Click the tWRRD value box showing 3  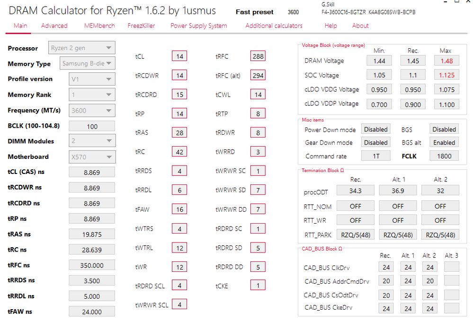tap(258, 152)
